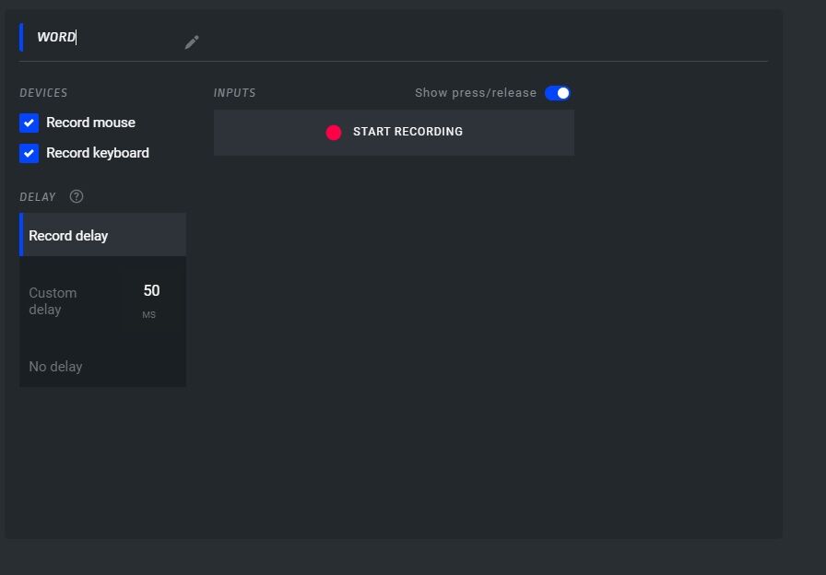
Task: Select the Record delay option
Action: click(102, 235)
